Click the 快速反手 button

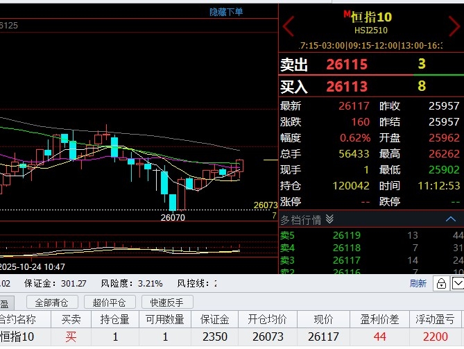tap(167, 303)
